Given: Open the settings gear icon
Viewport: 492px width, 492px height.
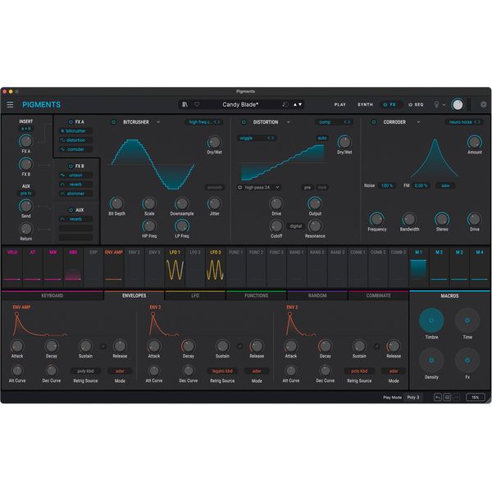Looking at the screenshot, I should point(483,105).
